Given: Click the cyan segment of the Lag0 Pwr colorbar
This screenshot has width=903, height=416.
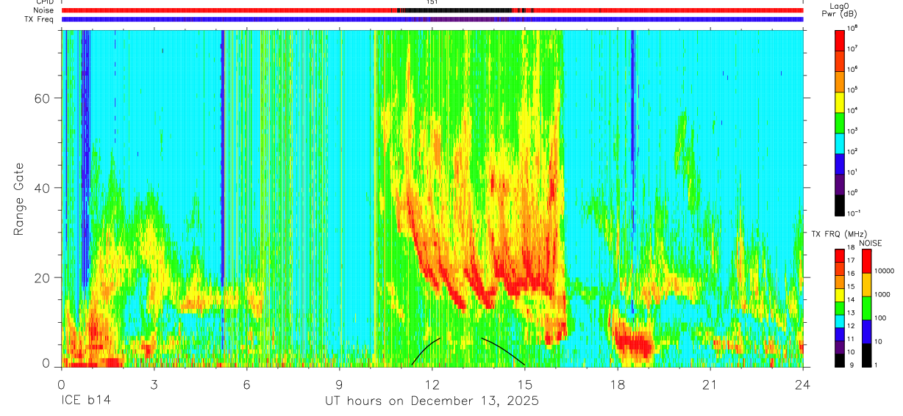Looking at the screenshot, I should coord(840,142).
